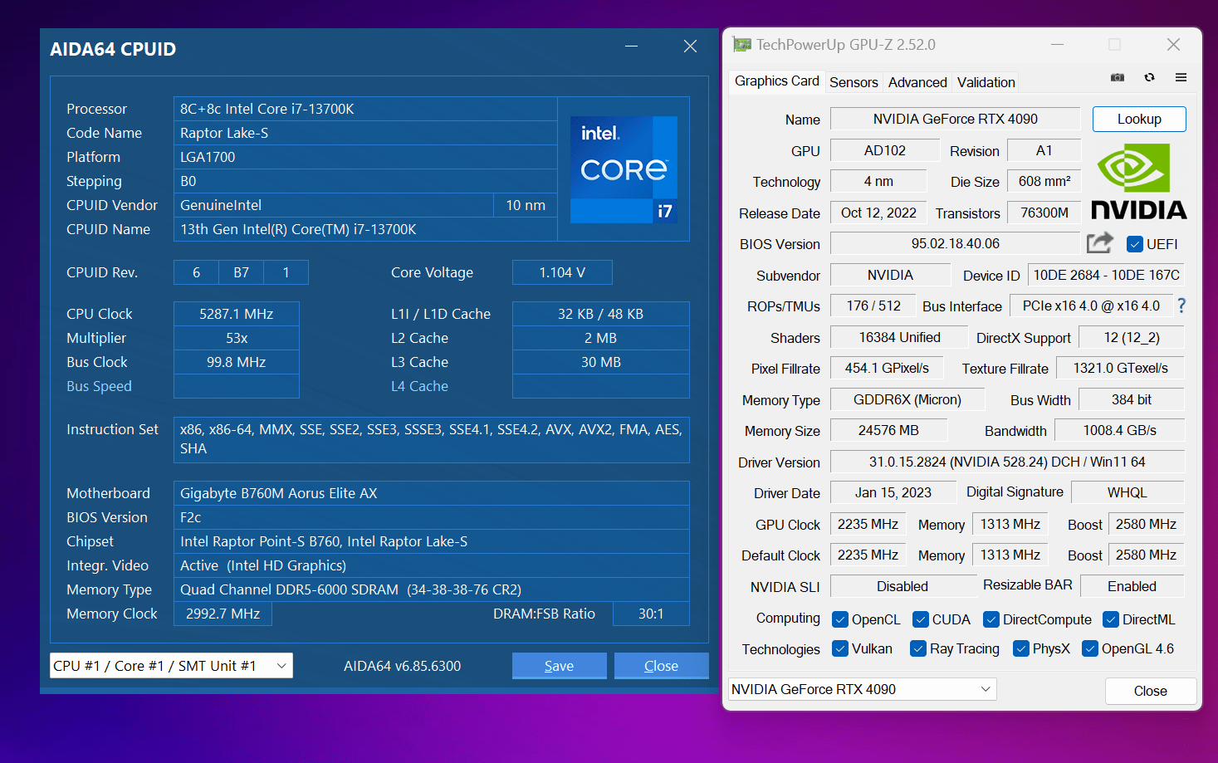Click the GPU-Z screenshot camera icon
This screenshot has width=1218, height=763.
click(1118, 77)
